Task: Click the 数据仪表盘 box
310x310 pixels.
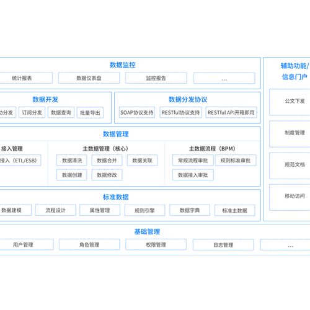Action: click(89, 78)
